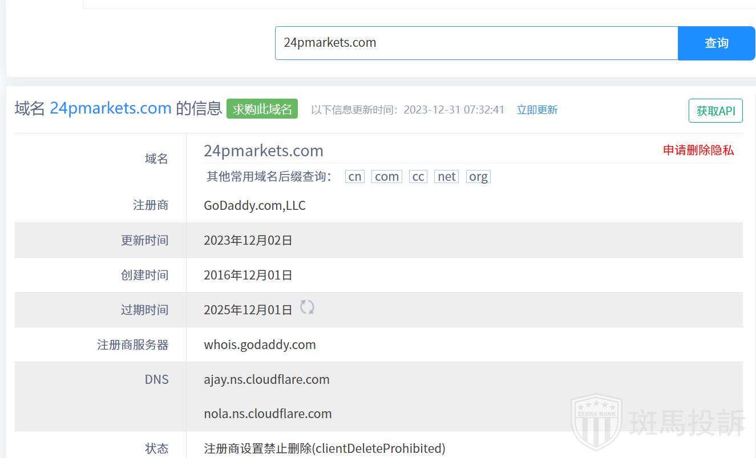Click the whois.godaddy.com server value
Screen dimensions: 756x458
[260, 344]
